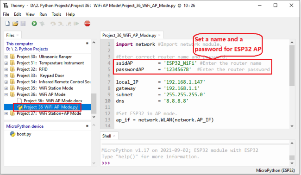The width and height of the screenshot is (301, 175).
Task: Select the Shell tab
Action: click(107, 136)
